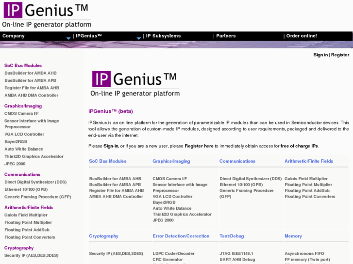Click Test/Debug heading in the table

tap(232, 236)
